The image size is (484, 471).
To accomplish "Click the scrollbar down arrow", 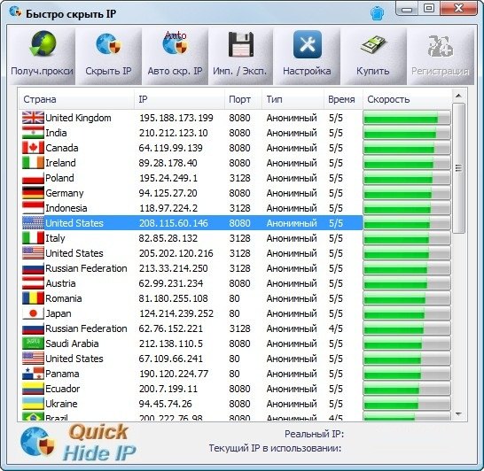I will [458, 414].
